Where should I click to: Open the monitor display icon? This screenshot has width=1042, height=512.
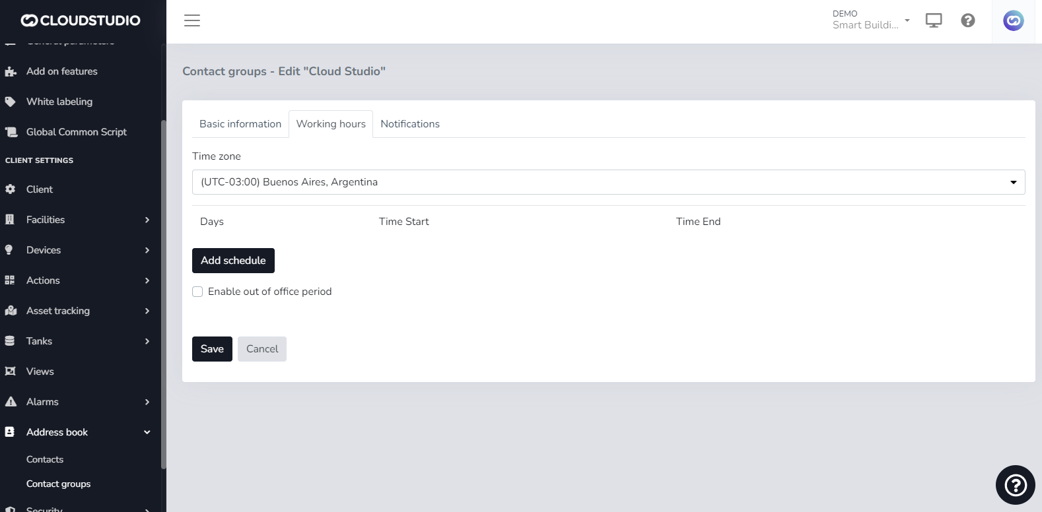pyautogui.click(x=934, y=20)
